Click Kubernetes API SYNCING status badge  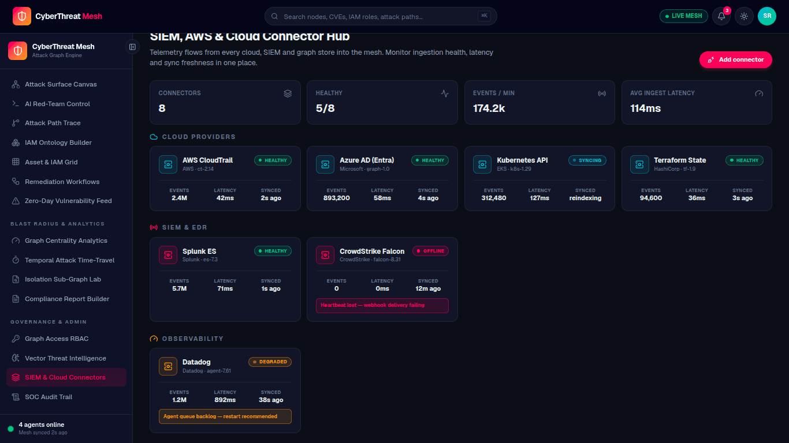pos(587,160)
